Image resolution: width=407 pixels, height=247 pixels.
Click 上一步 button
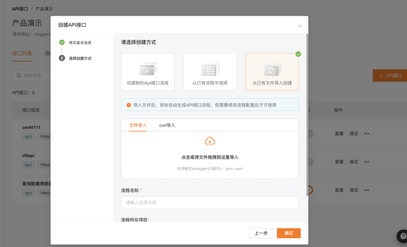(261, 233)
